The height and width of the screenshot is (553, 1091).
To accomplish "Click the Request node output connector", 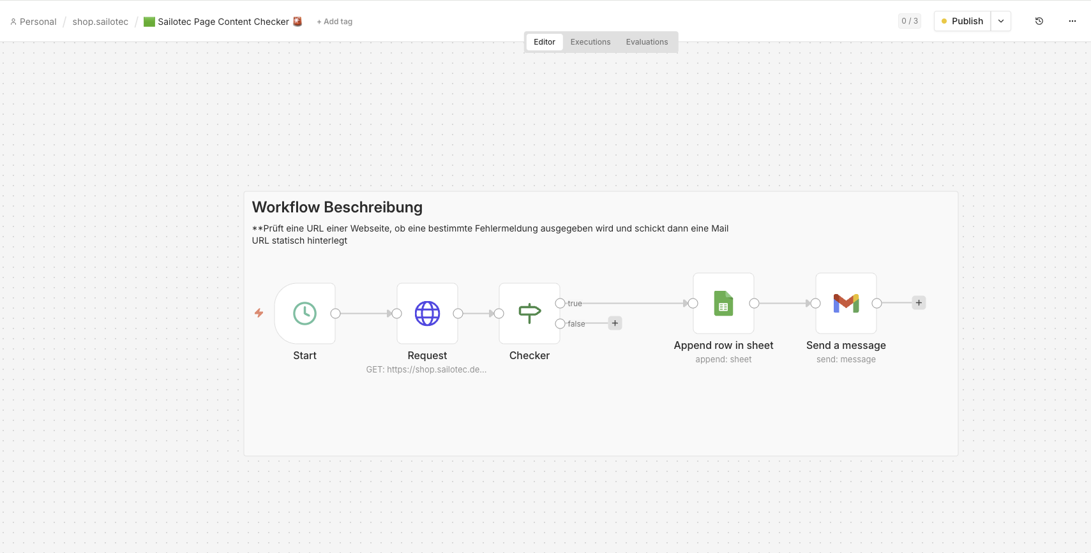I will pyautogui.click(x=458, y=313).
